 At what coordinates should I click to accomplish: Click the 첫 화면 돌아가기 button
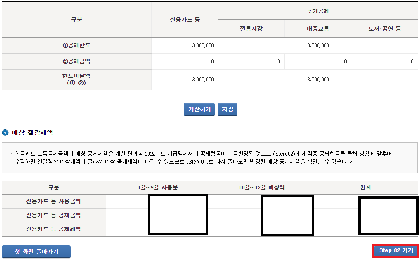point(36,252)
